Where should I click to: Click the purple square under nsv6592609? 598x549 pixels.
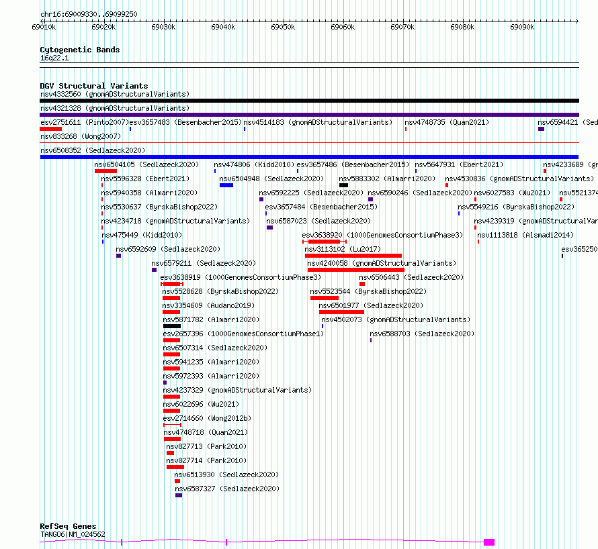point(119,256)
